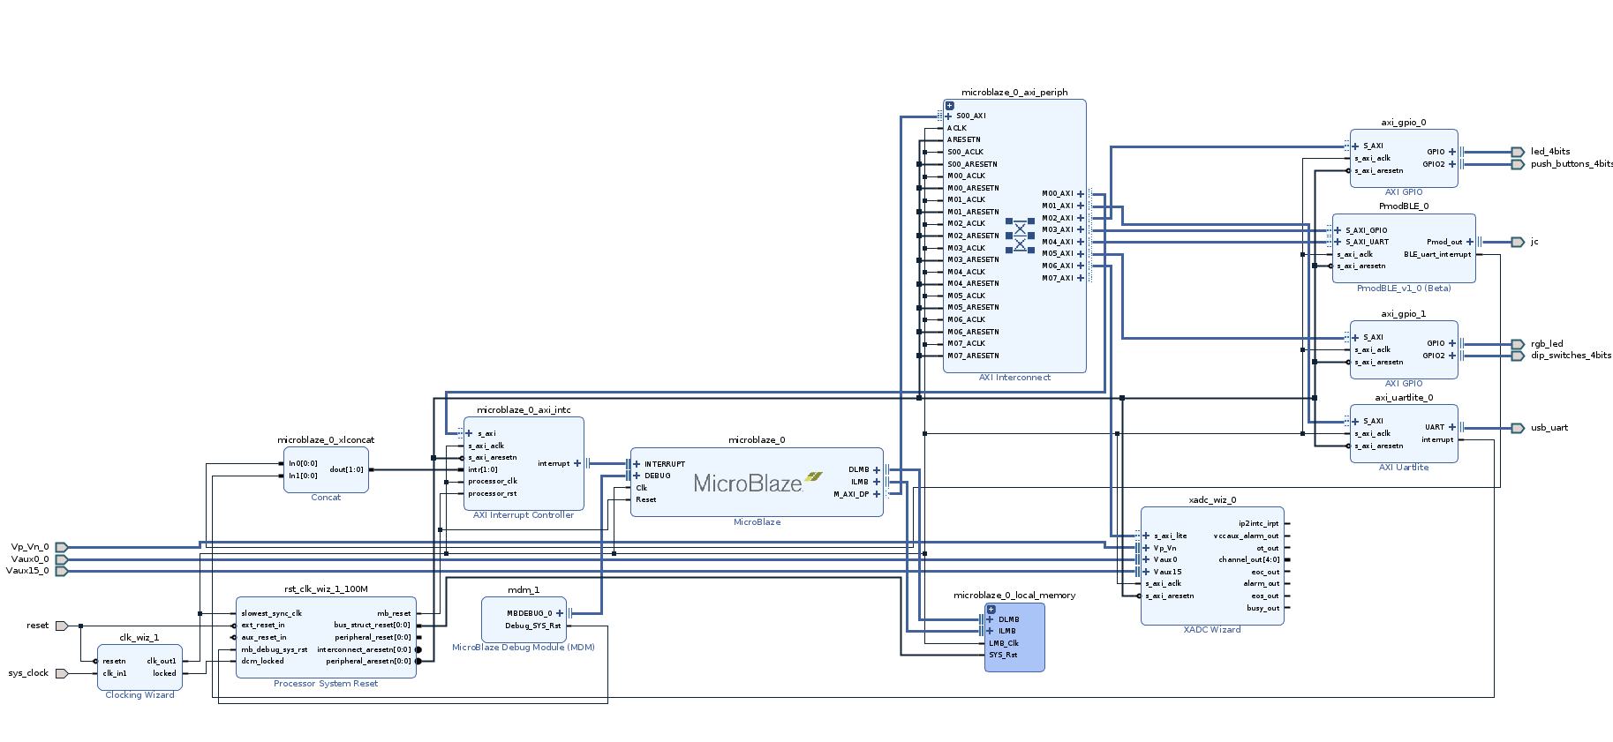Click the channel_out[4:0] pin on XADC Wizard
This screenshot has height=742, width=1613.
click(x=1248, y=559)
